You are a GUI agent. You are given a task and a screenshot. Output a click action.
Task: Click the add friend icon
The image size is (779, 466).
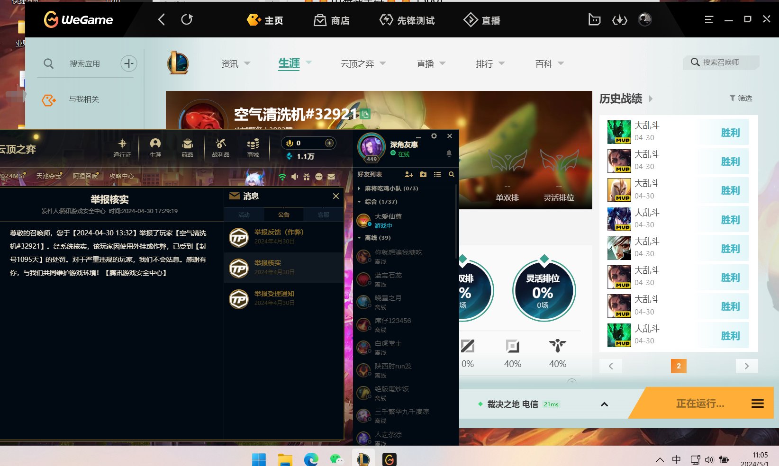(409, 174)
